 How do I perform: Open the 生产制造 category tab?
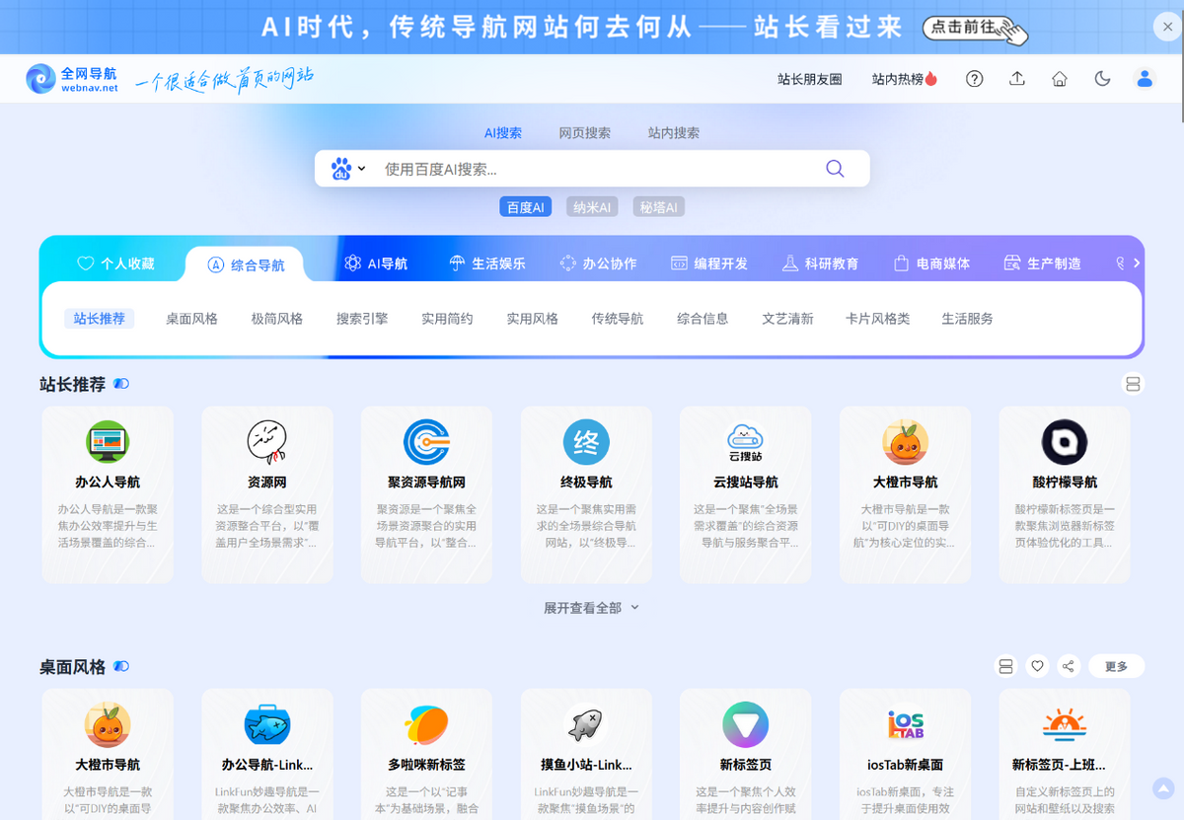coord(1042,263)
